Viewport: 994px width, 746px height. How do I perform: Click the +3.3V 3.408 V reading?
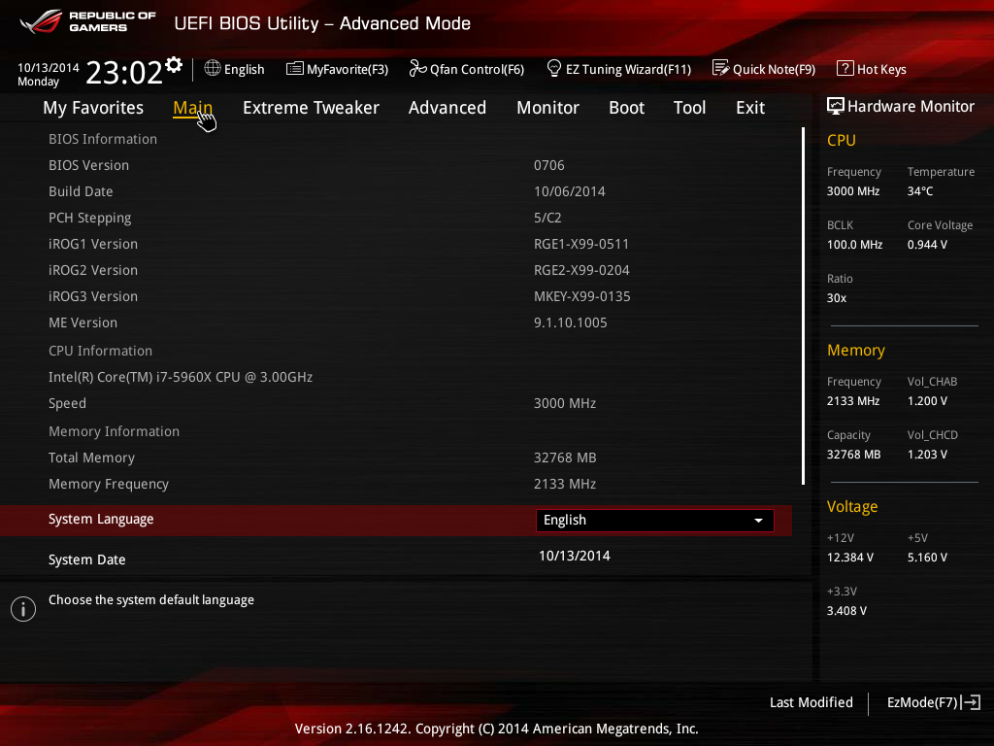coord(846,610)
